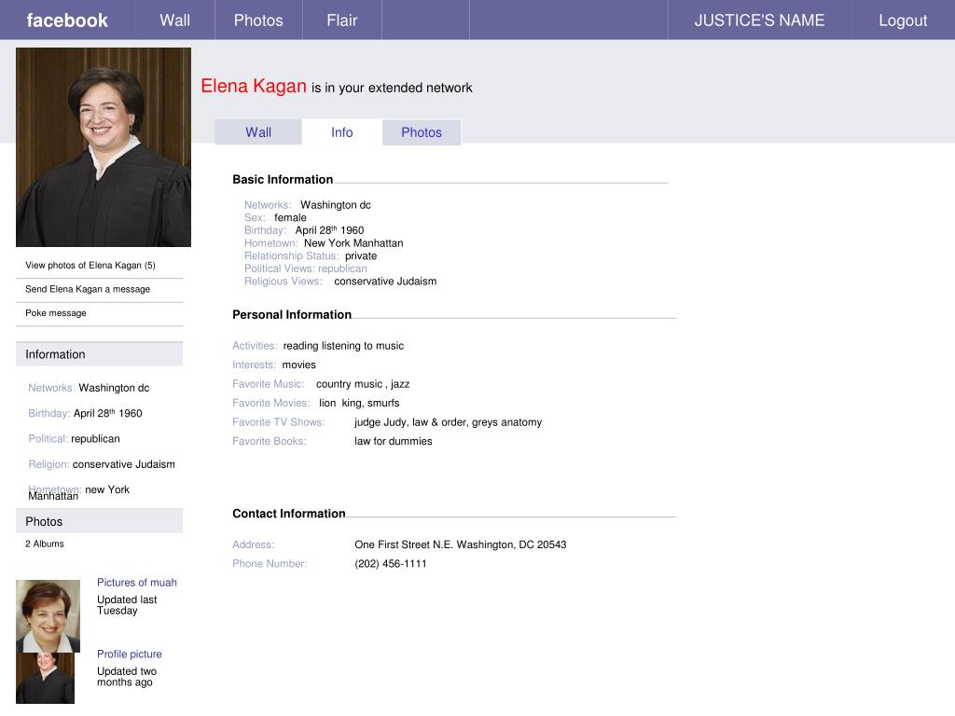The height and width of the screenshot is (716, 955).
Task: Open Photos in the top navigation bar
Action: pos(258,21)
